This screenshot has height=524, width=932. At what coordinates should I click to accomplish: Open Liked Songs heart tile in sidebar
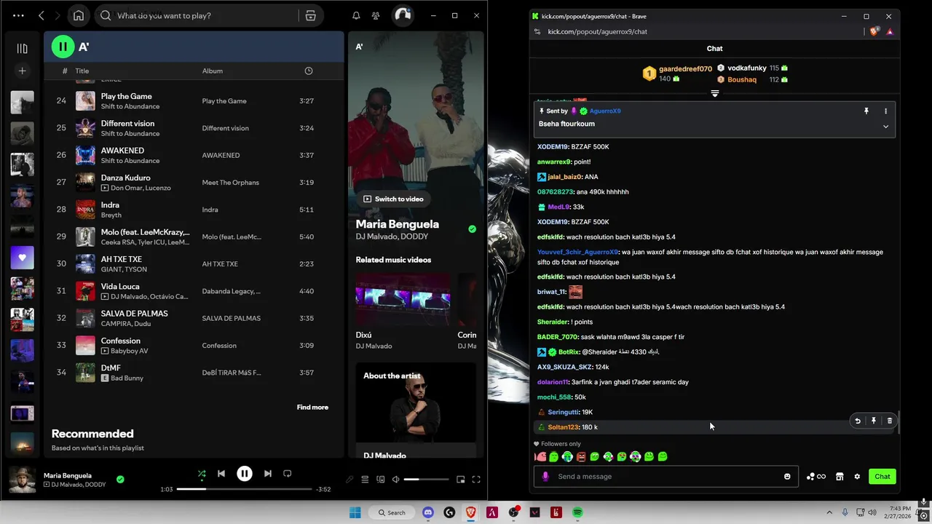(x=22, y=258)
